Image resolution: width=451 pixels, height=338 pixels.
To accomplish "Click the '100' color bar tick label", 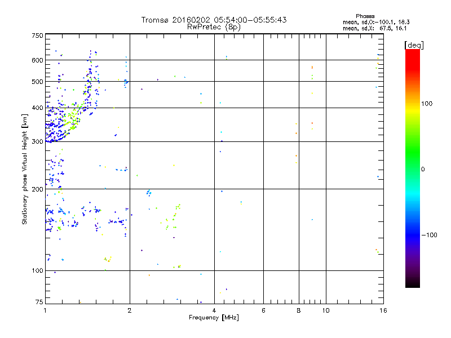I will tap(427, 104).
